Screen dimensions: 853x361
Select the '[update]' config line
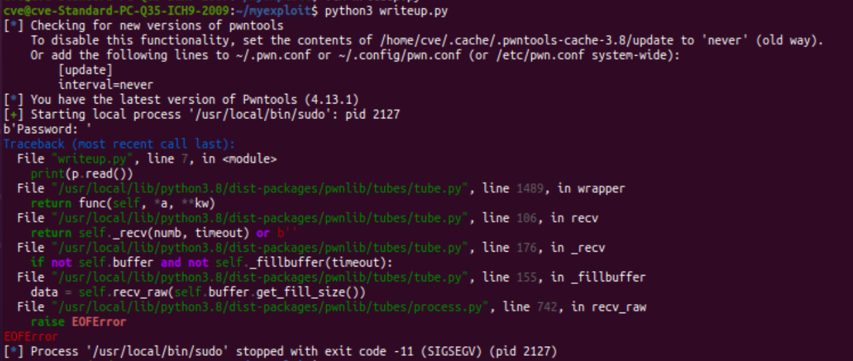[x=85, y=70]
